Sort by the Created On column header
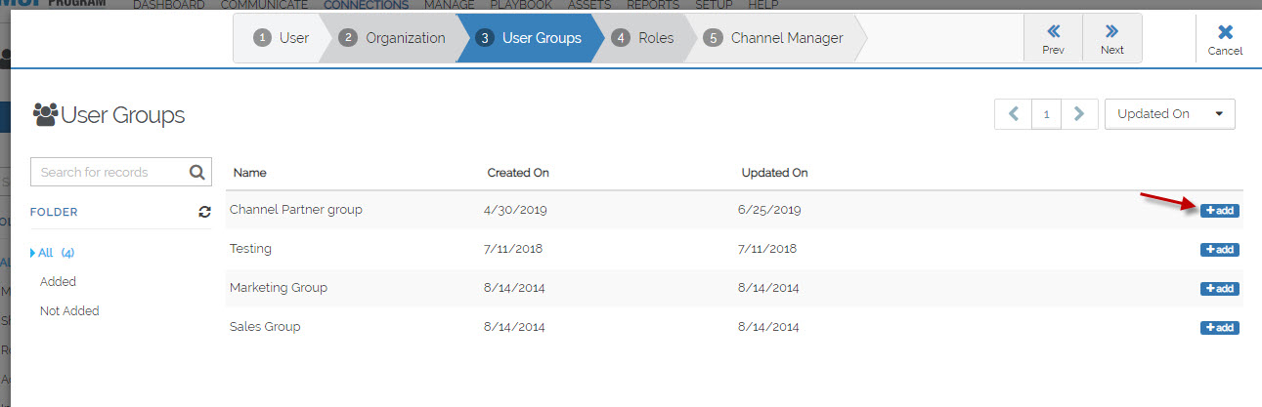The width and height of the screenshot is (1262, 407). tap(518, 173)
